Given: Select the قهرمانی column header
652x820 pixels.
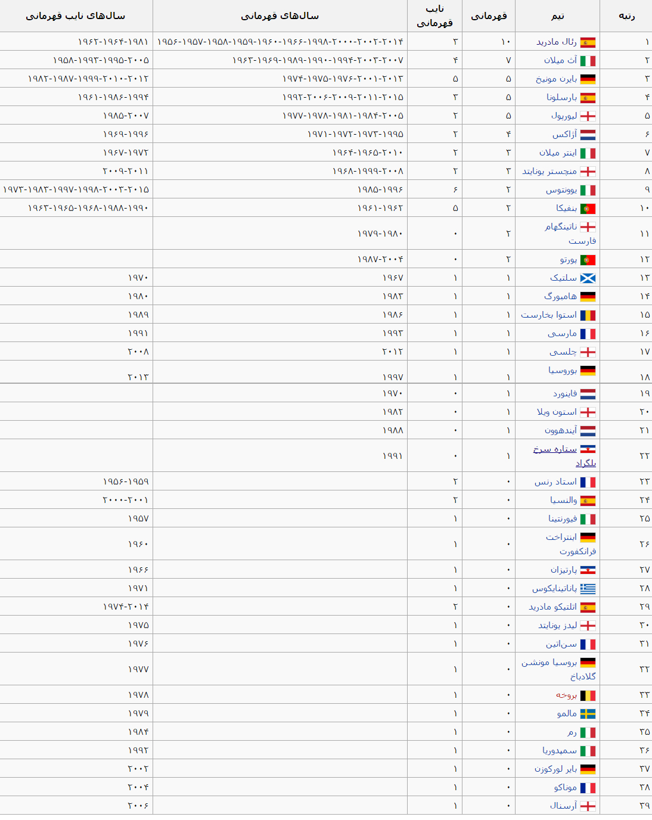Looking at the screenshot, I should point(489,16).
